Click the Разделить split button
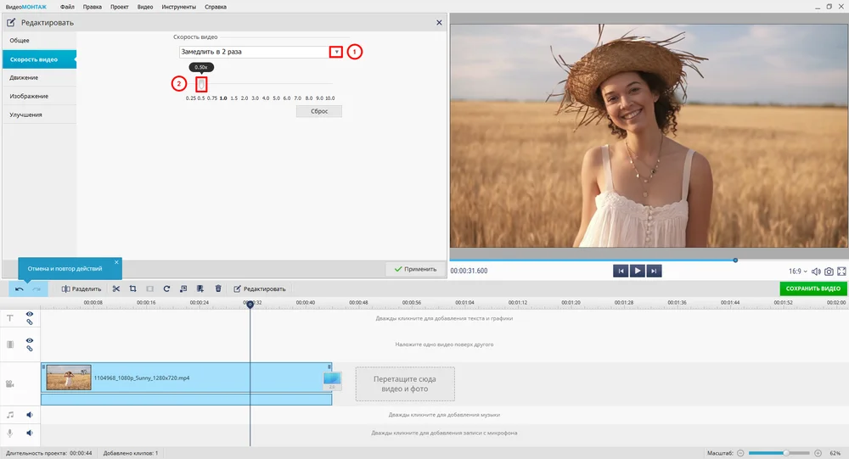Viewport: 849px width, 459px height. 82,289
